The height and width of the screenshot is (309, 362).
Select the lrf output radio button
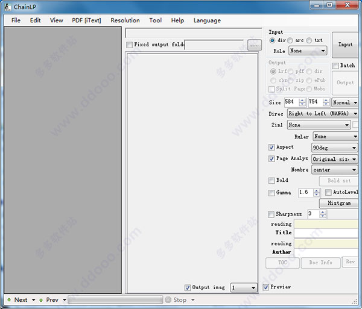pos(273,71)
